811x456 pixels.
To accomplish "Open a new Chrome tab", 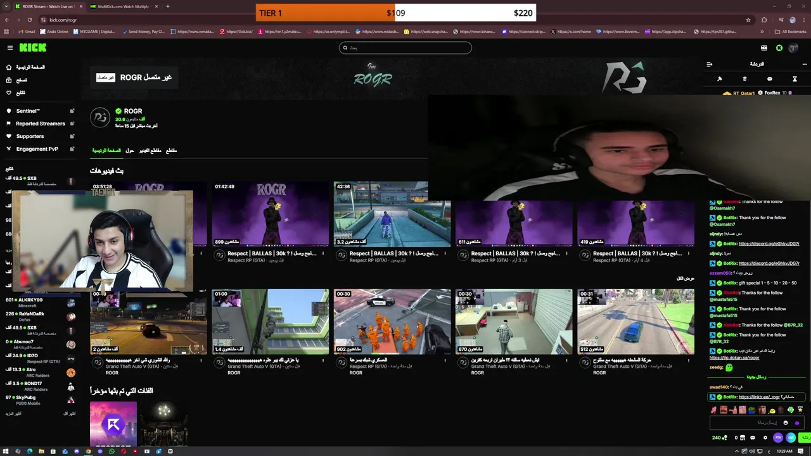I will tap(167, 6).
